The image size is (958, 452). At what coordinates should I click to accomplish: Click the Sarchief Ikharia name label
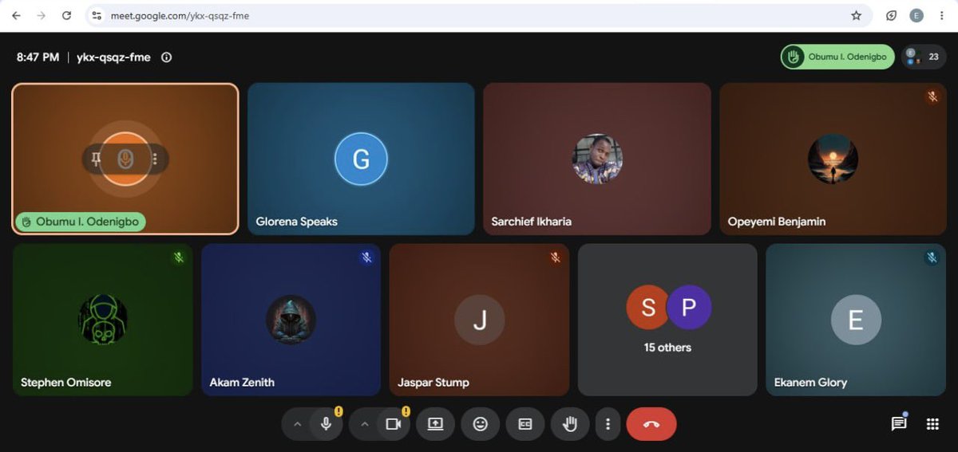click(532, 222)
